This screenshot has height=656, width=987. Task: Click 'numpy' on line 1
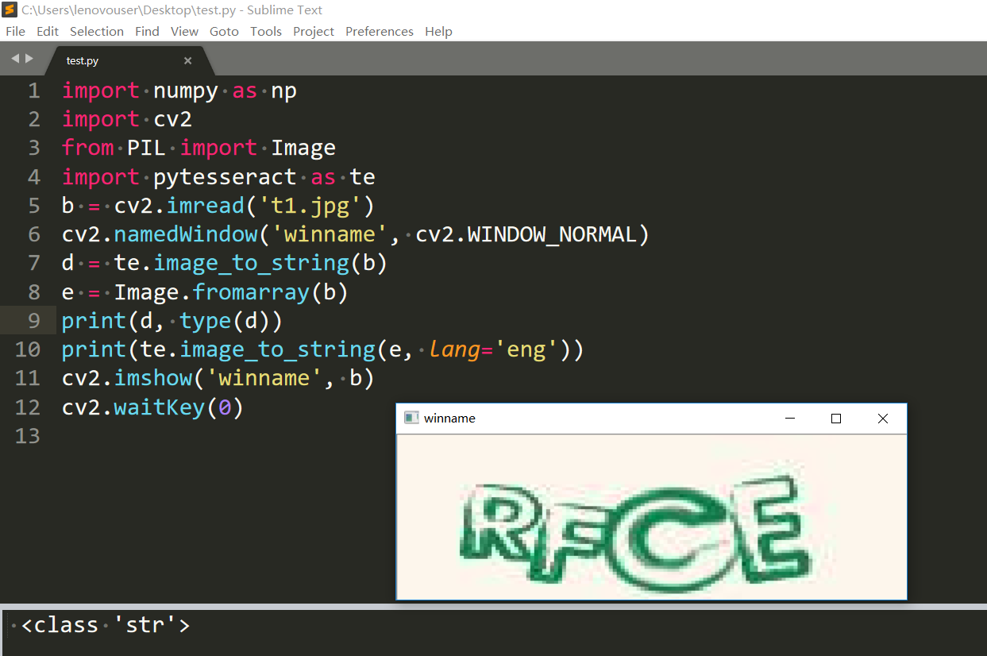coord(186,91)
